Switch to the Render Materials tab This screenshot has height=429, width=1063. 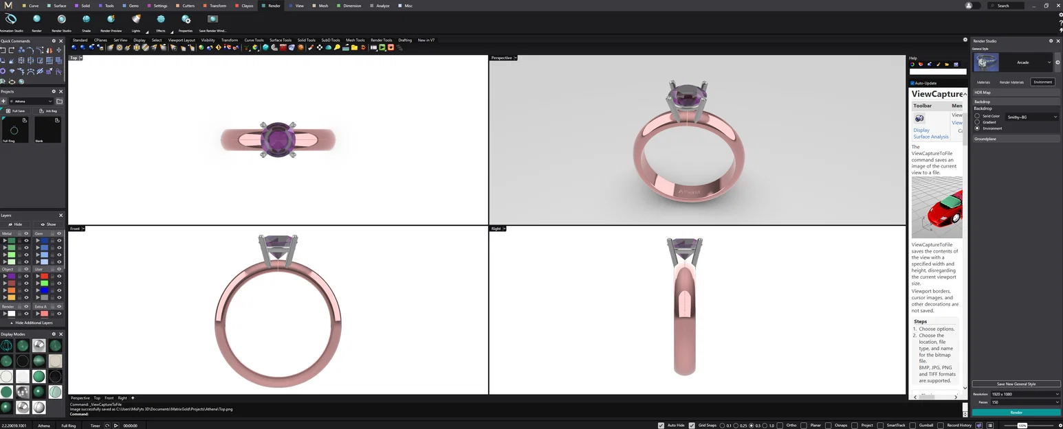click(1011, 82)
